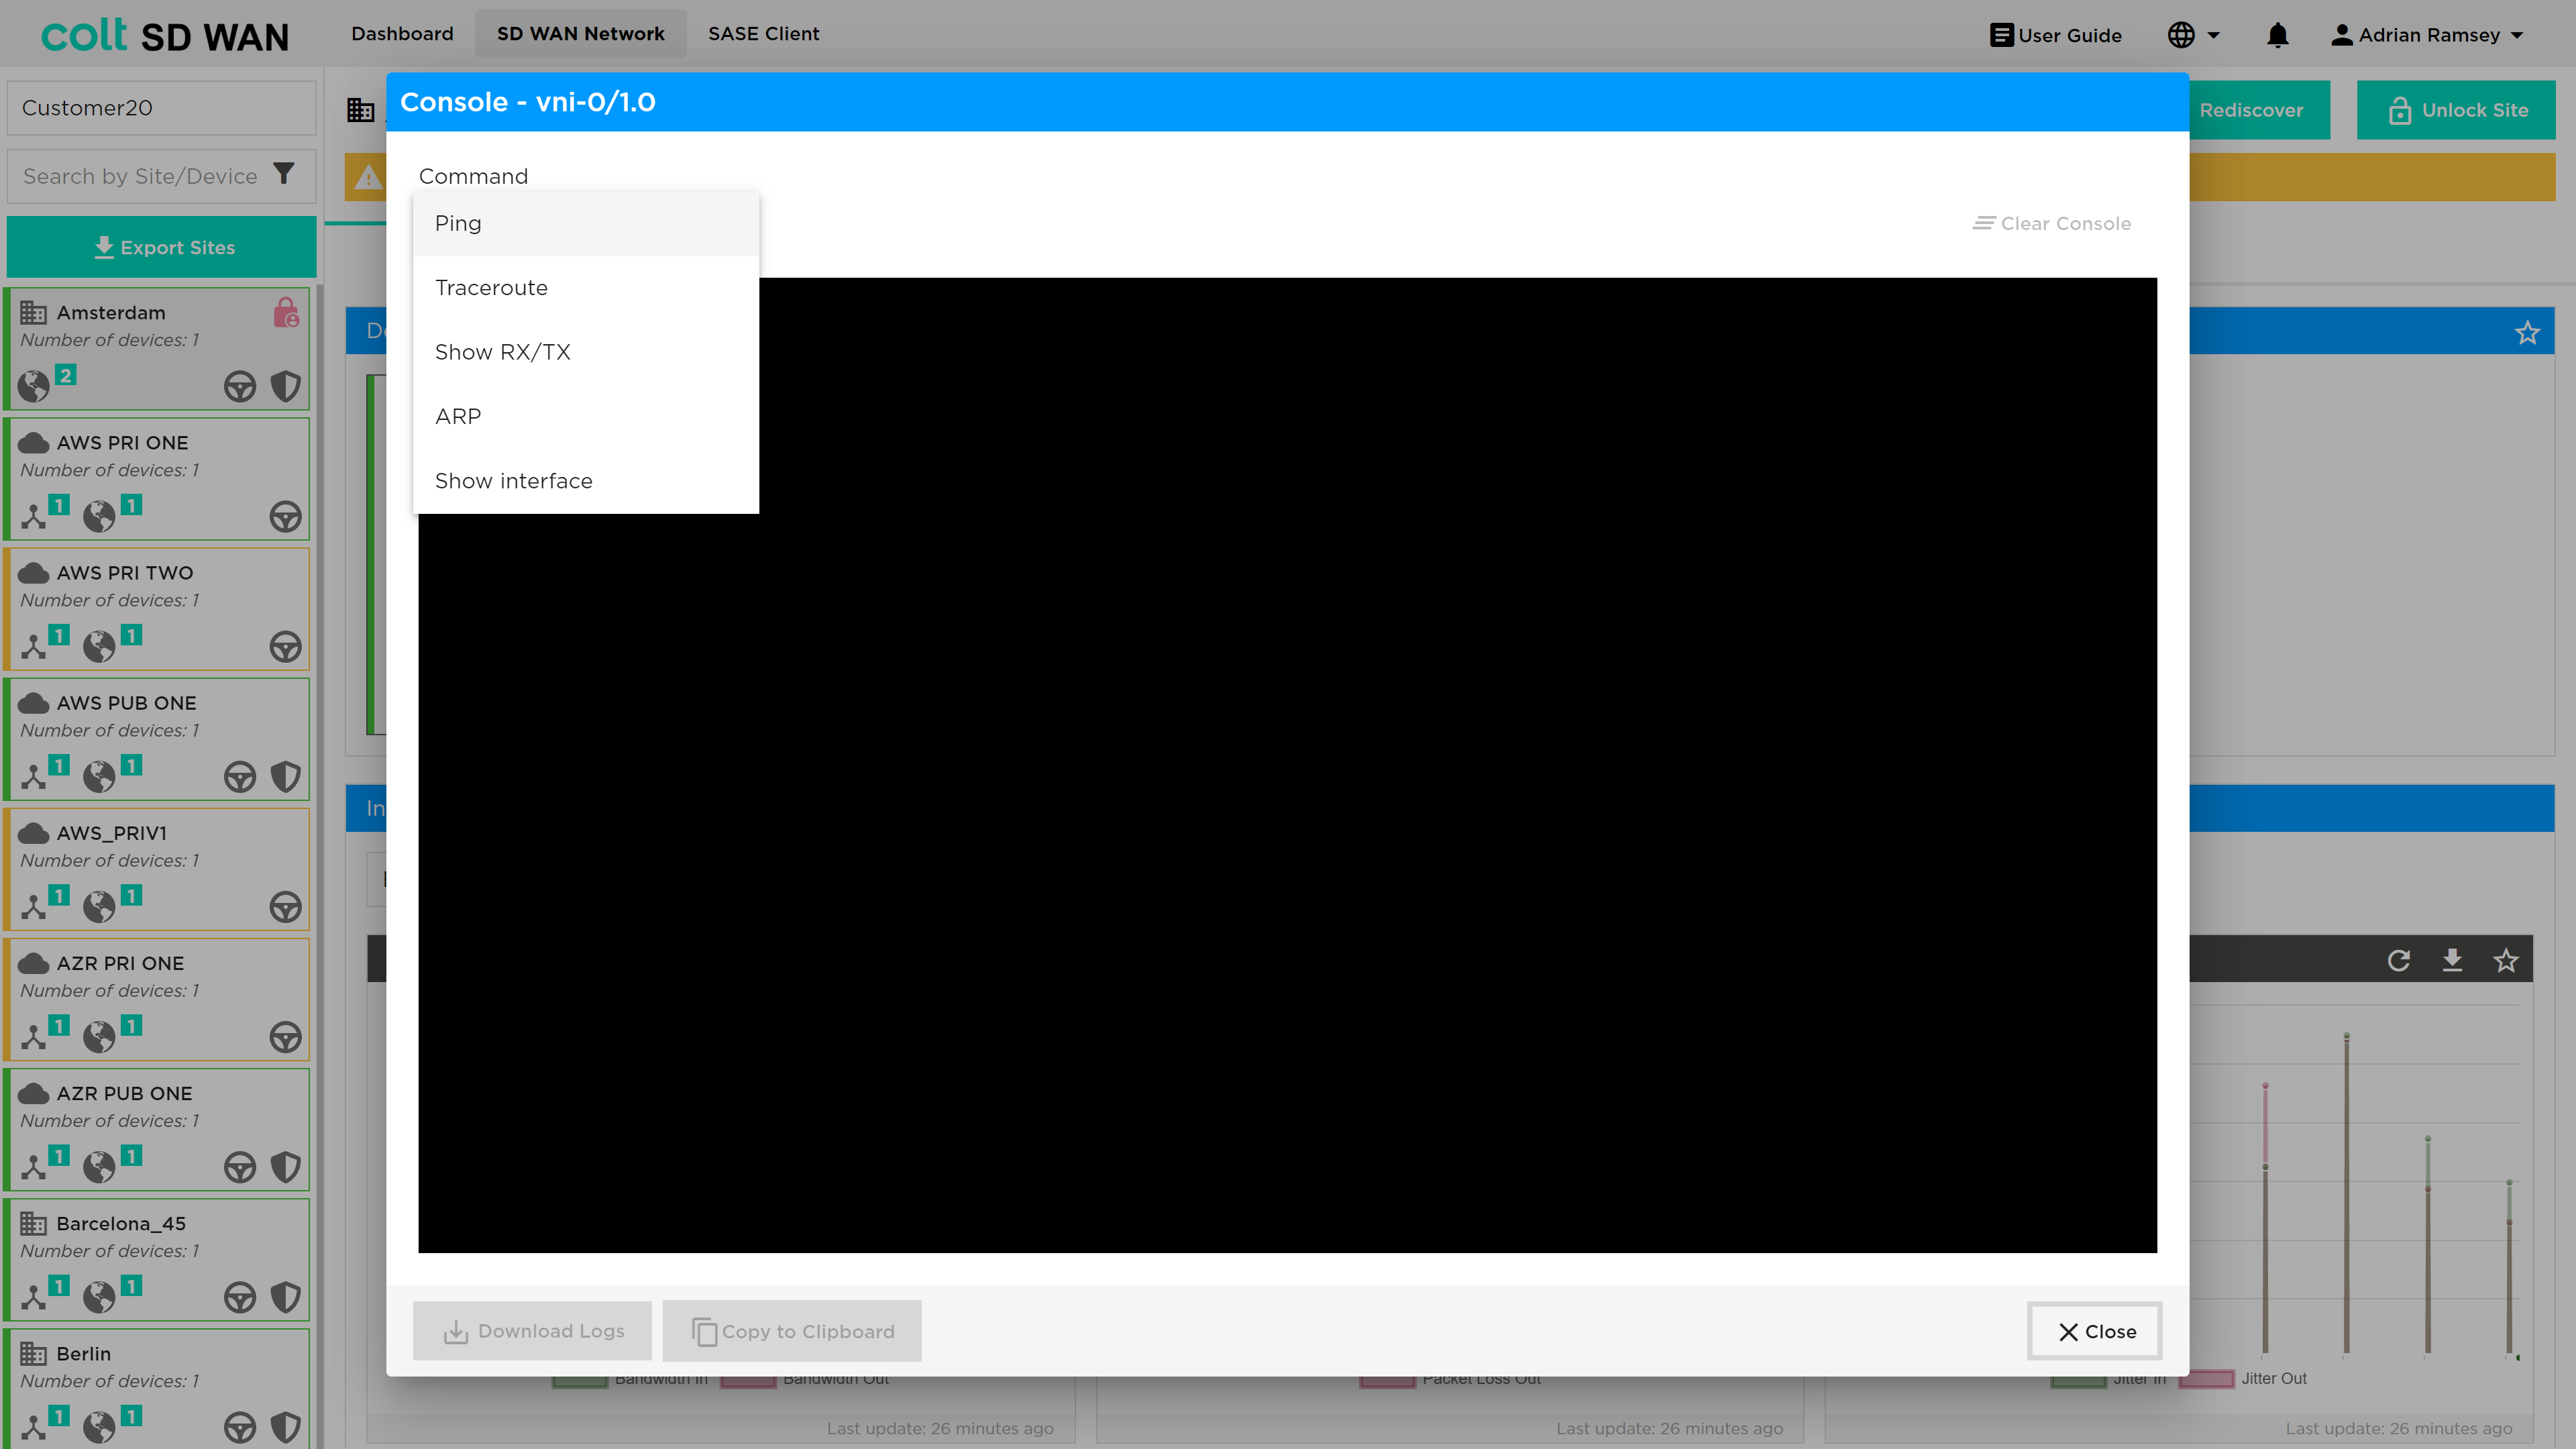2576x1449 pixels.
Task: Click AWS PUB ONE globe icon
Action: (99, 776)
